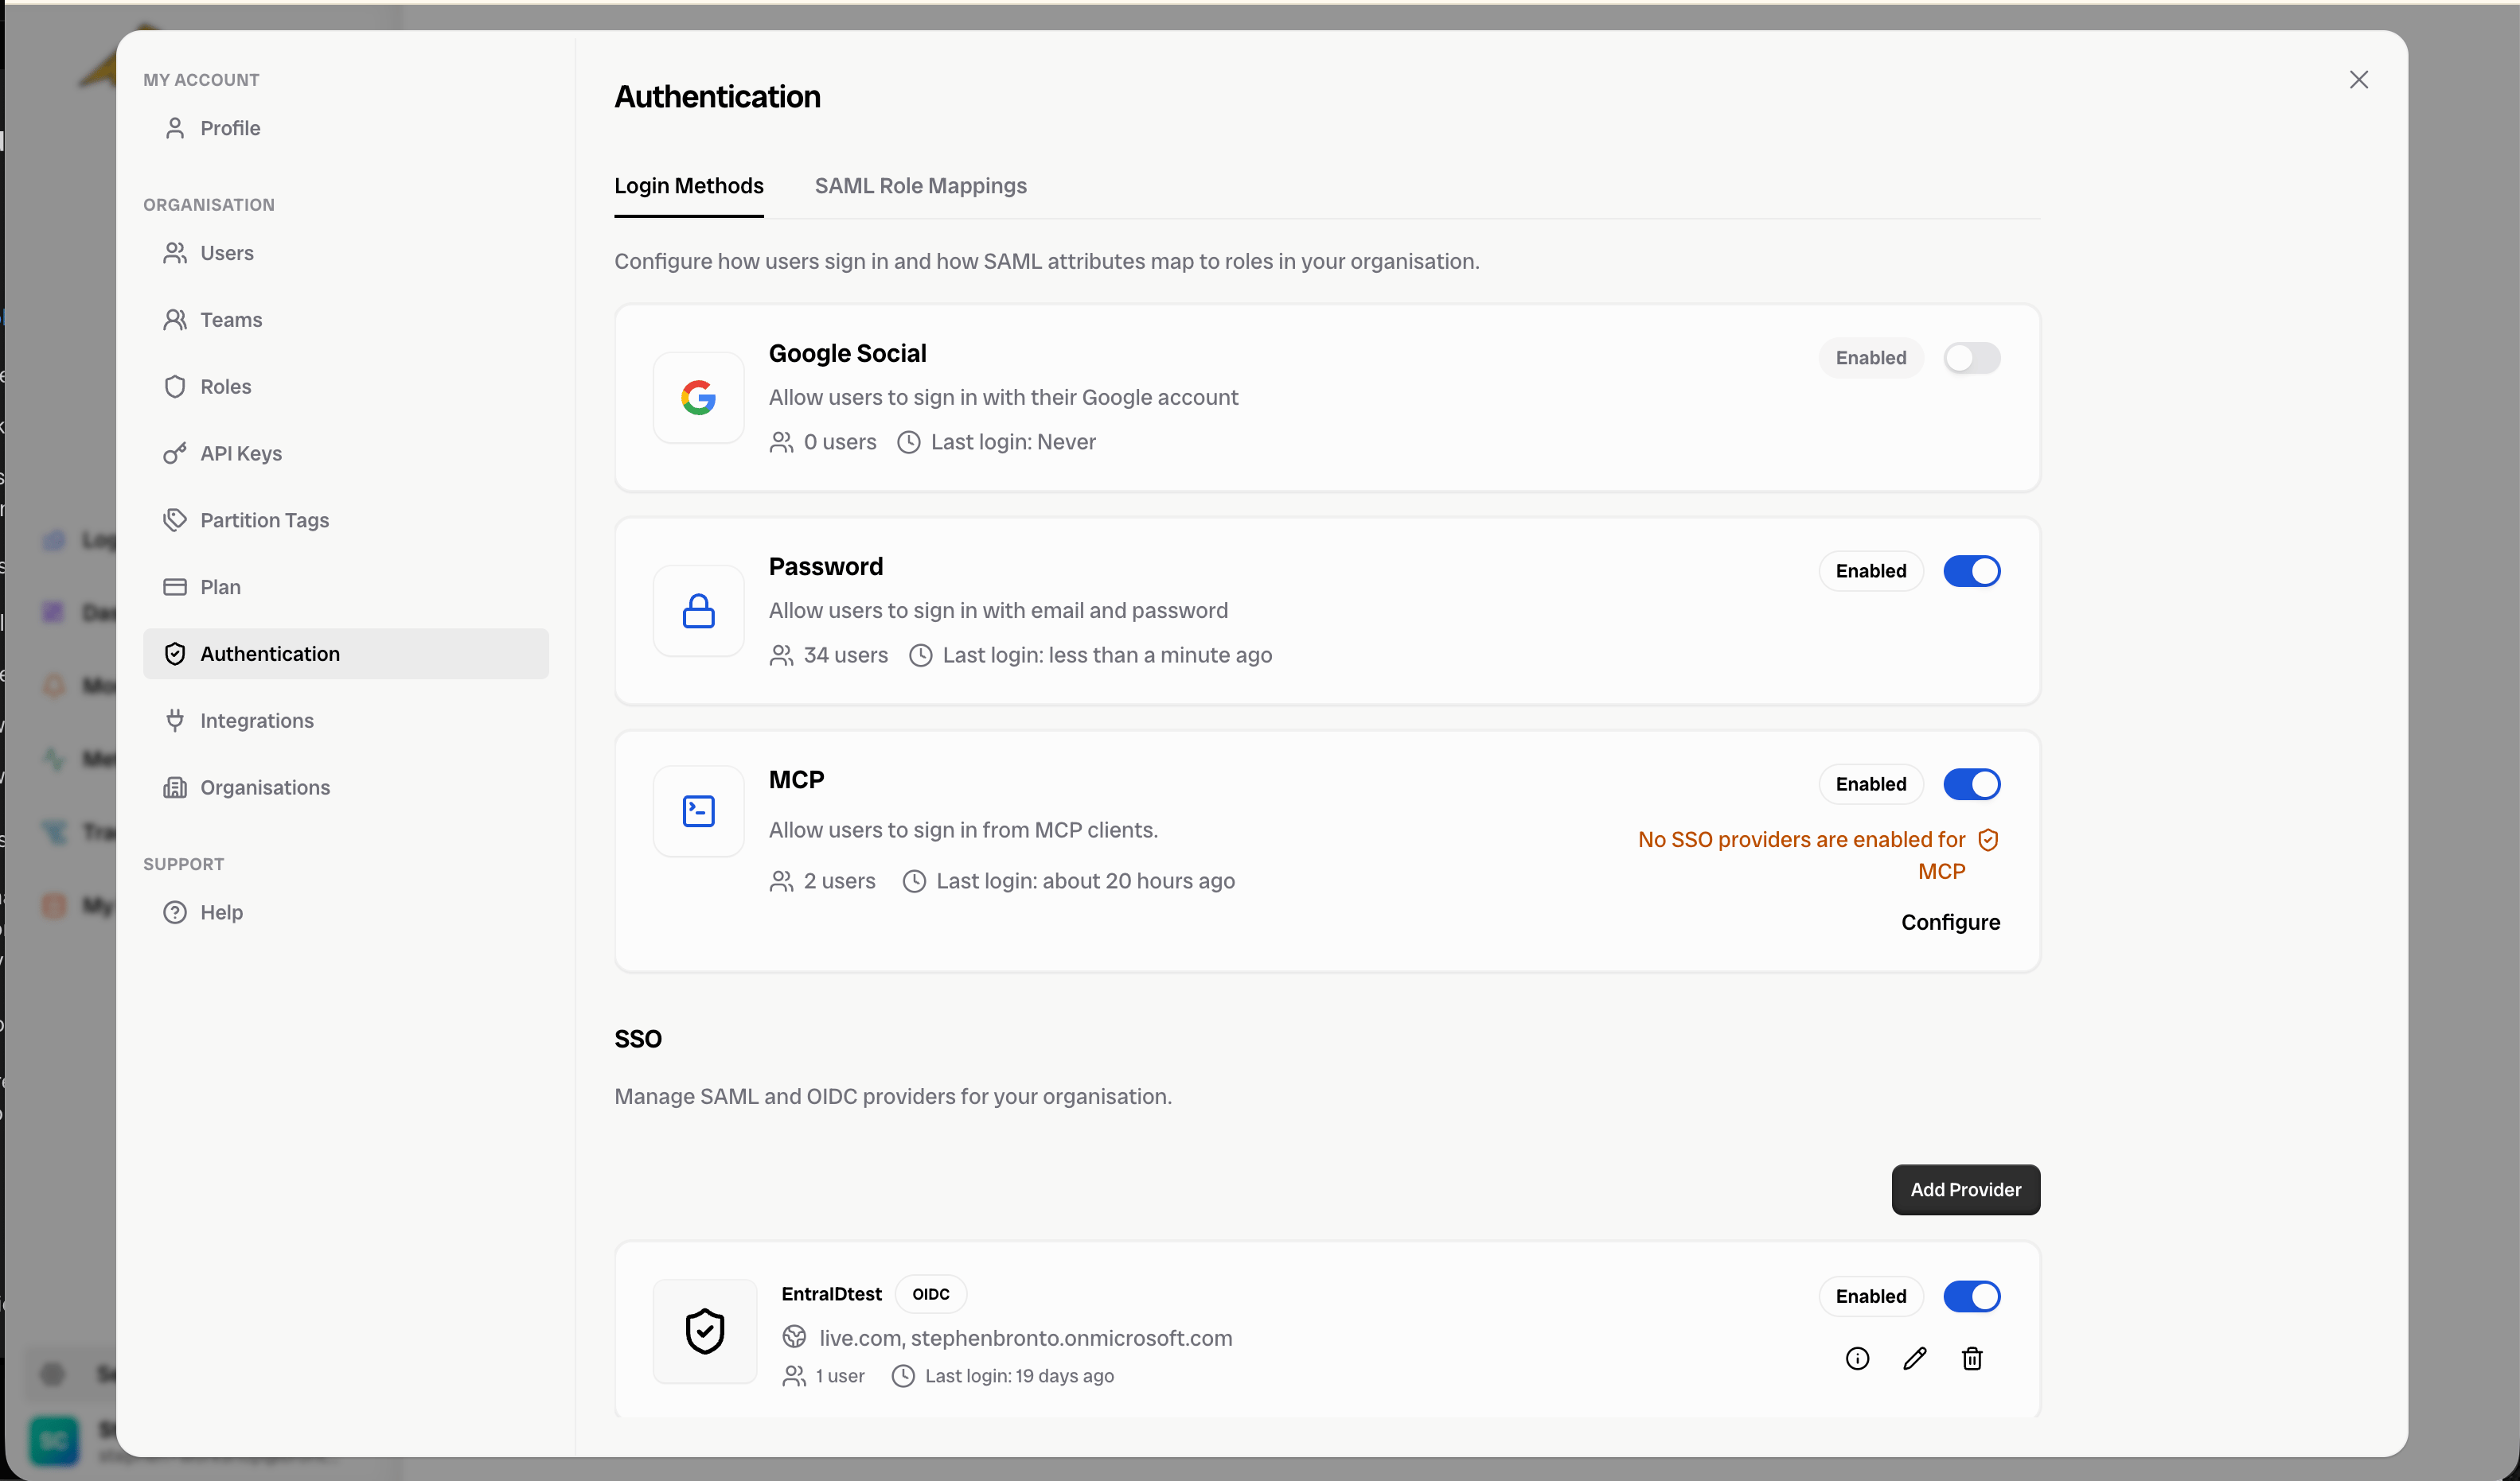This screenshot has width=2520, height=1481.
Task: Click the clock icon on the MCP card
Action: point(914,881)
